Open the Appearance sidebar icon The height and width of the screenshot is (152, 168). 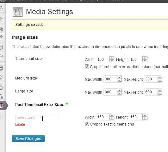click(1, 68)
